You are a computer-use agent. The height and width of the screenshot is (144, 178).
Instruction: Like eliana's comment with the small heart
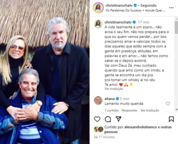168,104
